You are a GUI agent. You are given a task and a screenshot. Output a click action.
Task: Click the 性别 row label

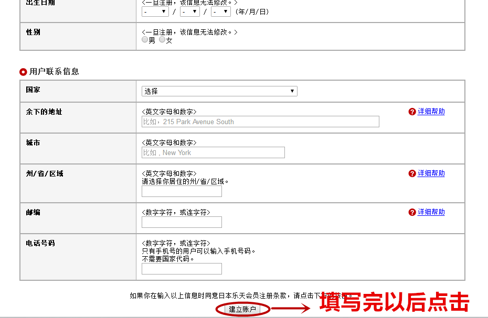tap(33, 32)
